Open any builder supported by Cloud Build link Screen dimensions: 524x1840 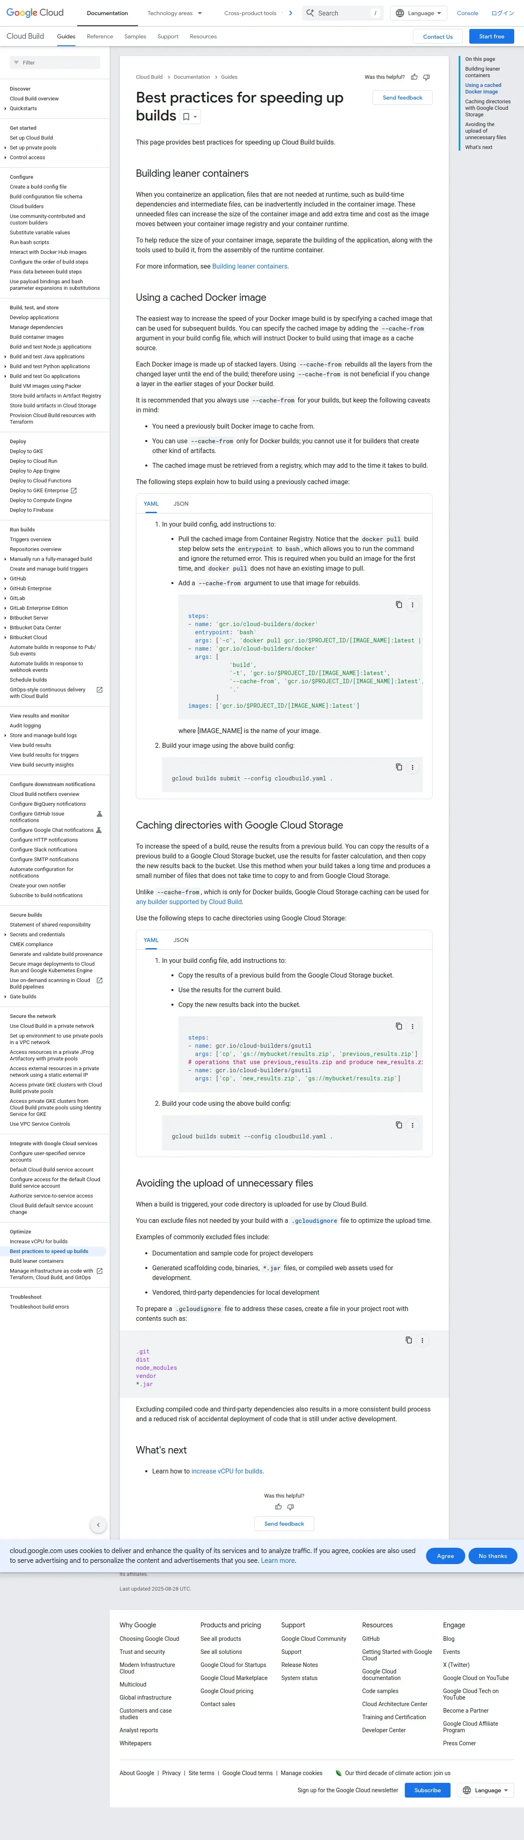(189, 902)
